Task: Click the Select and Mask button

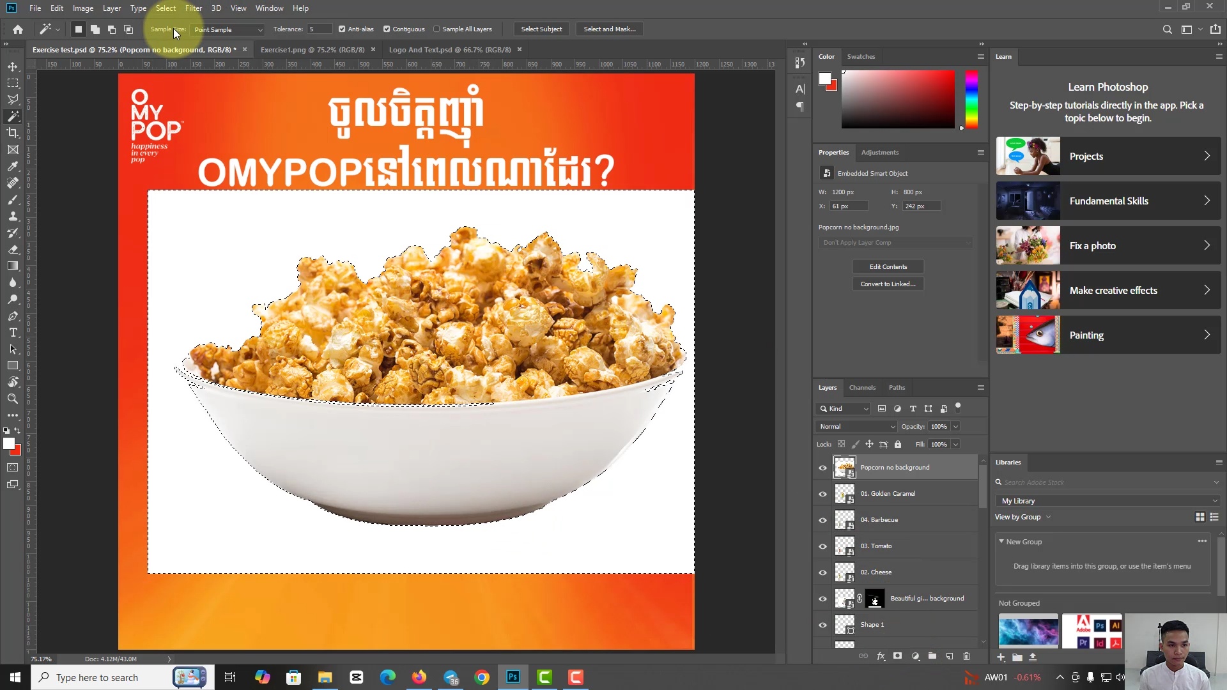Action: coord(610,29)
